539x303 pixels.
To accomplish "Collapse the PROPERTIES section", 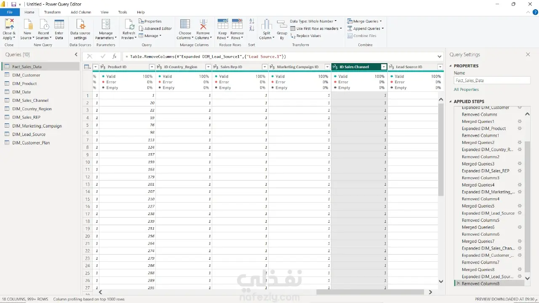I will pyautogui.click(x=451, y=66).
